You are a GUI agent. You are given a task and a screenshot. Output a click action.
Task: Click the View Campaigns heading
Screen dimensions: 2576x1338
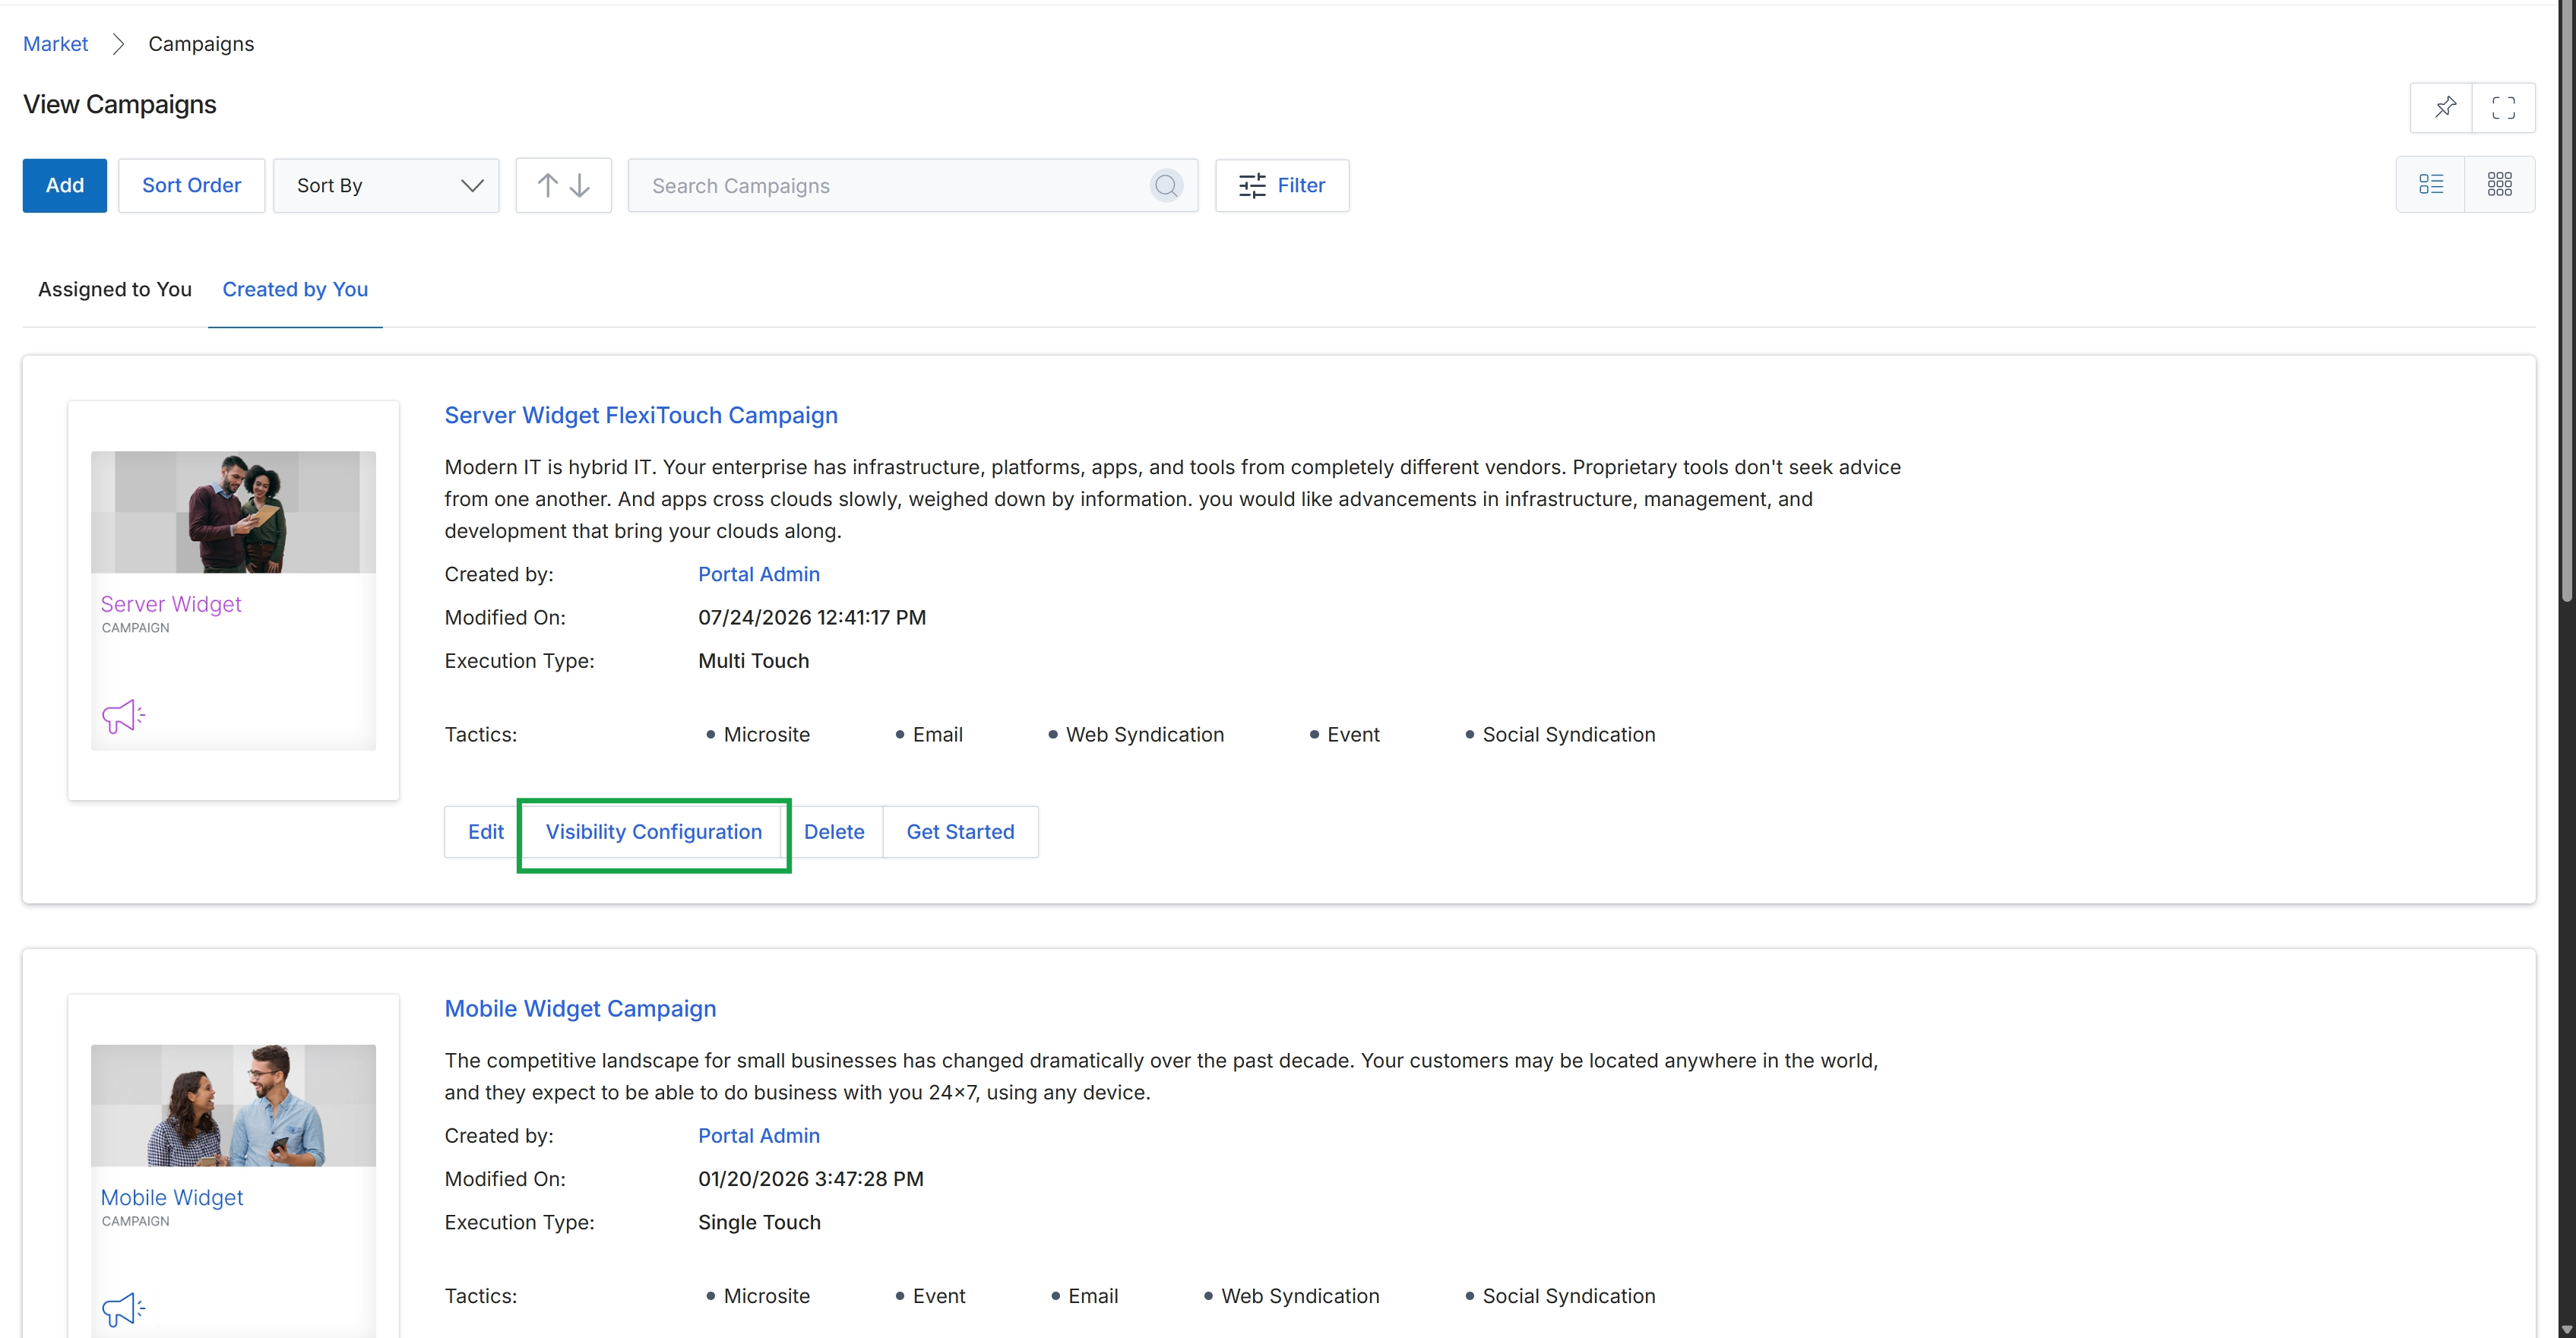[120, 104]
